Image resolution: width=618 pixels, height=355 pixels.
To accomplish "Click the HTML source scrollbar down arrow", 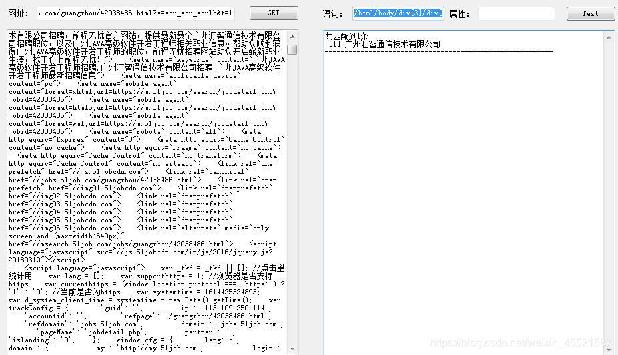I will 292,348.
